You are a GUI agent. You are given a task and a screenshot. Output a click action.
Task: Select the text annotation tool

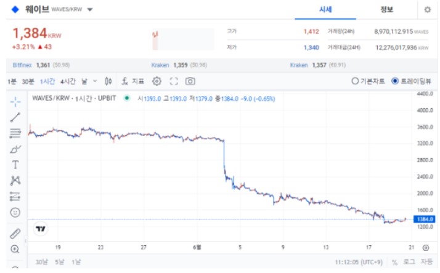[x=15, y=165]
